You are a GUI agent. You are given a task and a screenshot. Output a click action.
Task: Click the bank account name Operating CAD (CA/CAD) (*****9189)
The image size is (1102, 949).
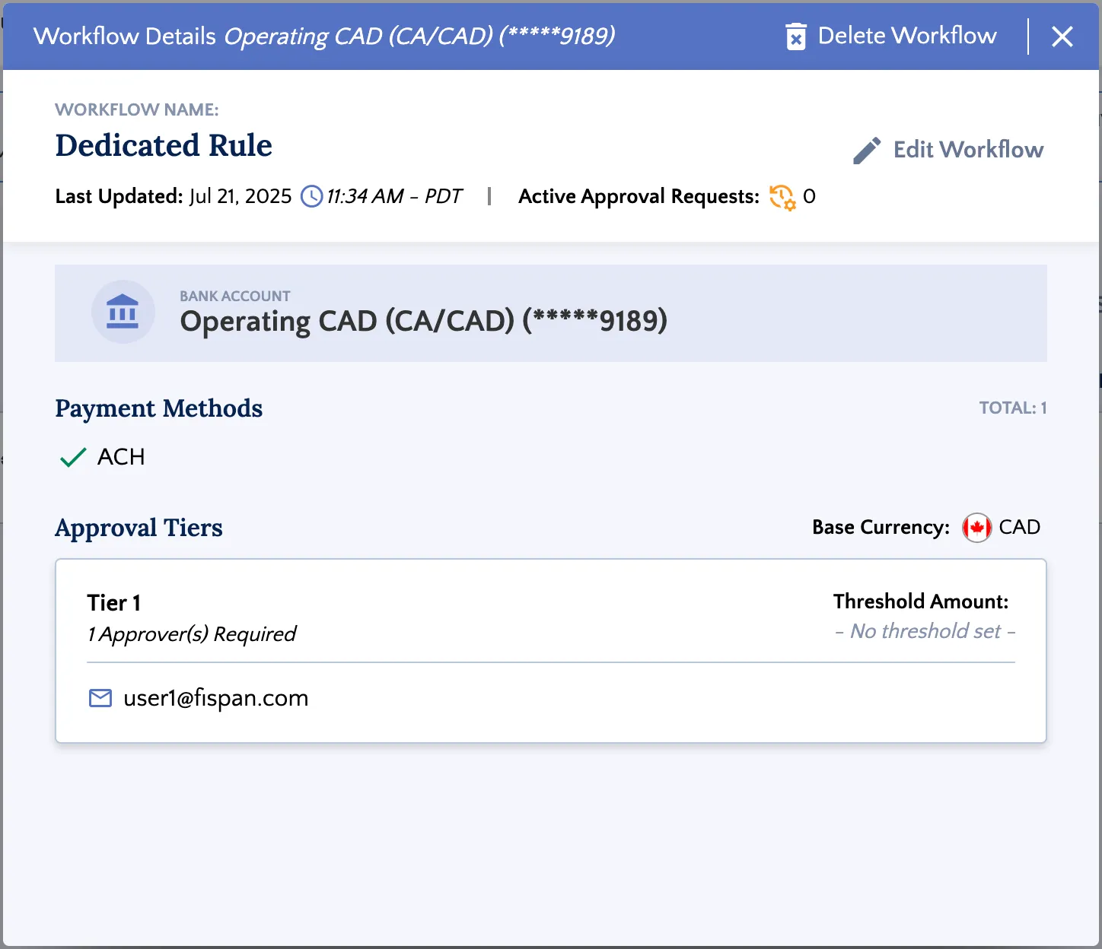click(424, 321)
